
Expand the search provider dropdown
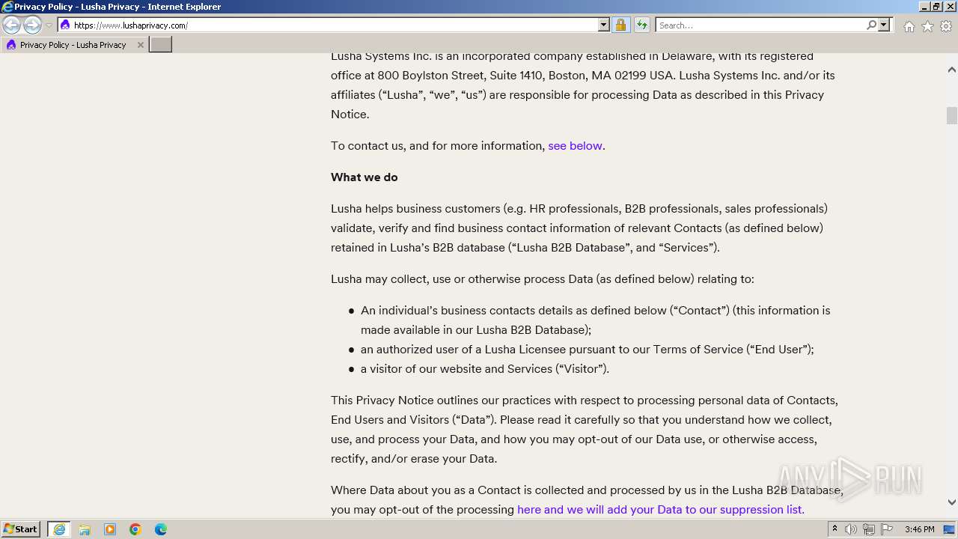(884, 25)
